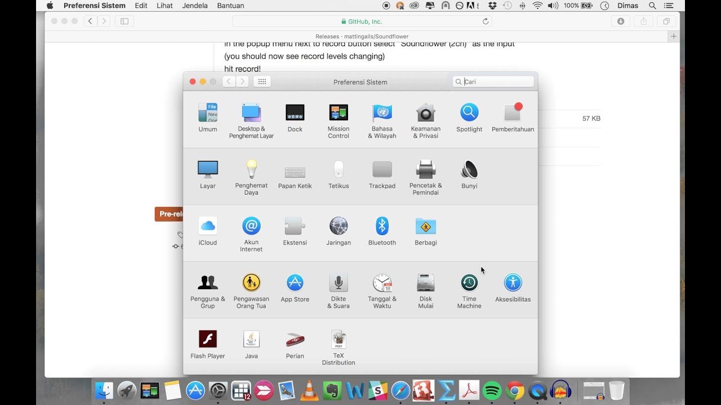
Task: Open the App Store preference pane
Action: (x=295, y=288)
